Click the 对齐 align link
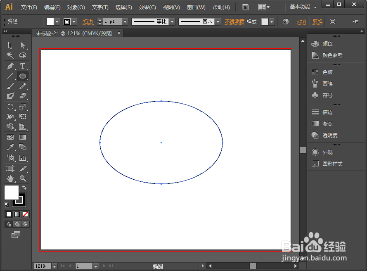This screenshot has width=367, height=271. click(x=302, y=22)
